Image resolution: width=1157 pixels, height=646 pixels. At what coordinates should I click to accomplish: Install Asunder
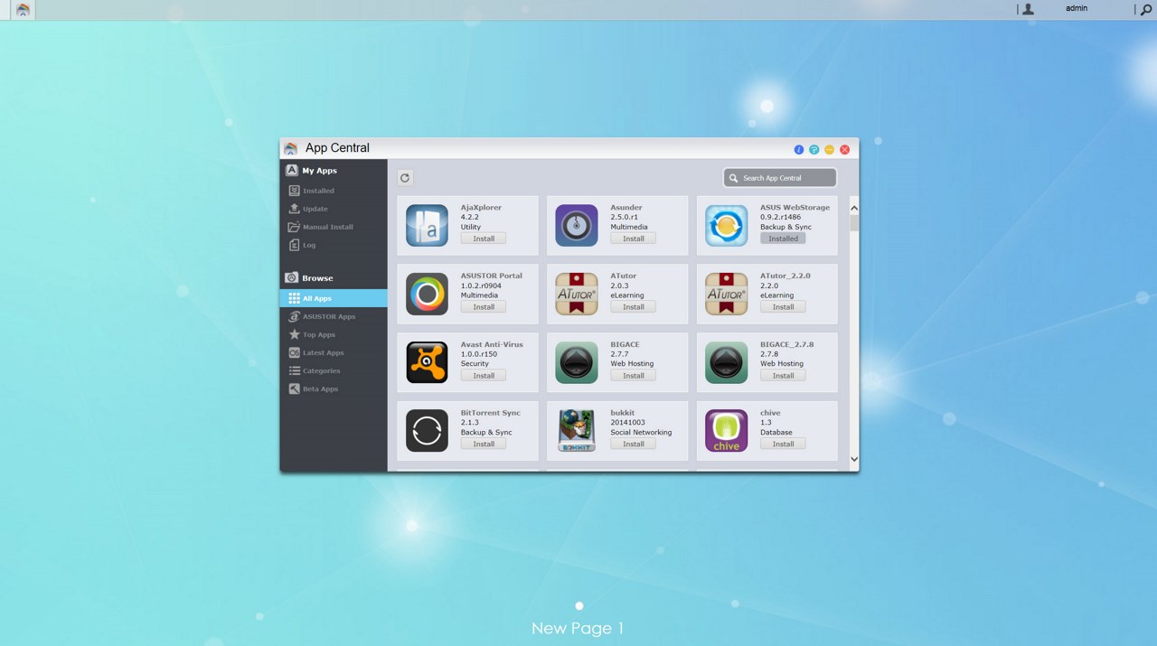click(634, 239)
